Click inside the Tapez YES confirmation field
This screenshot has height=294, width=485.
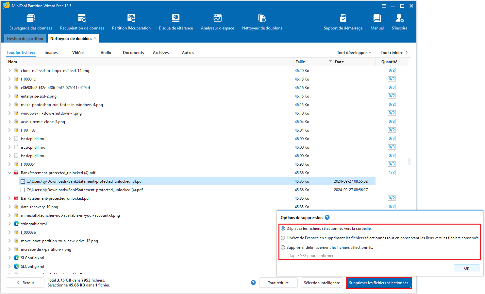point(343,255)
